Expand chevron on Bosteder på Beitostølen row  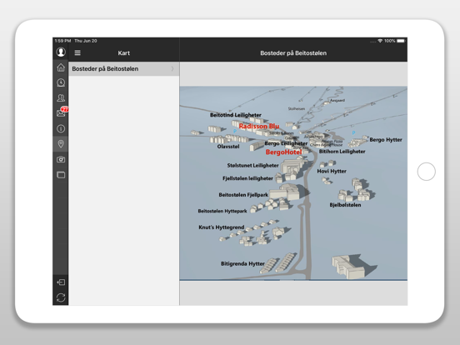(172, 69)
